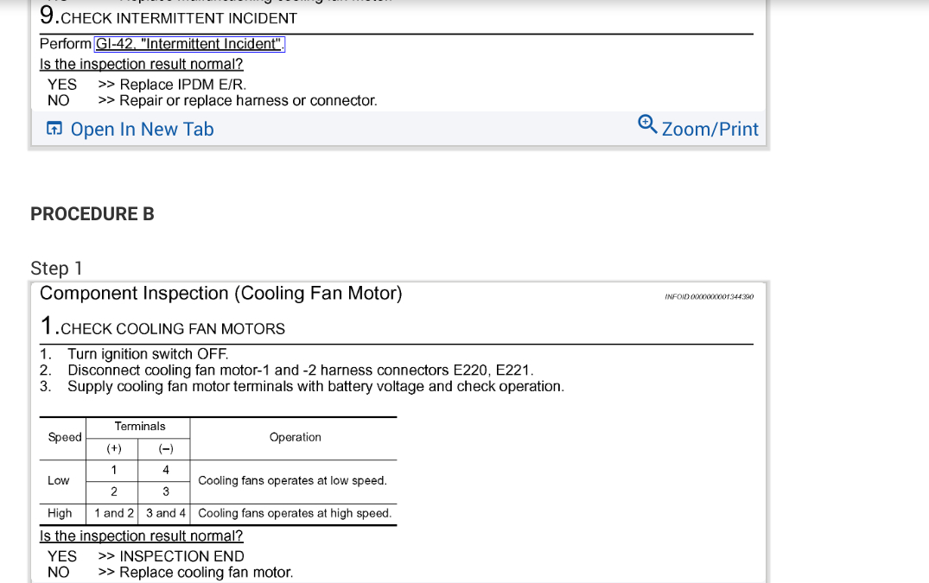The image size is (929, 583).
Task: Click "Replace cooling fan motor." result text
Action: [207, 573]
